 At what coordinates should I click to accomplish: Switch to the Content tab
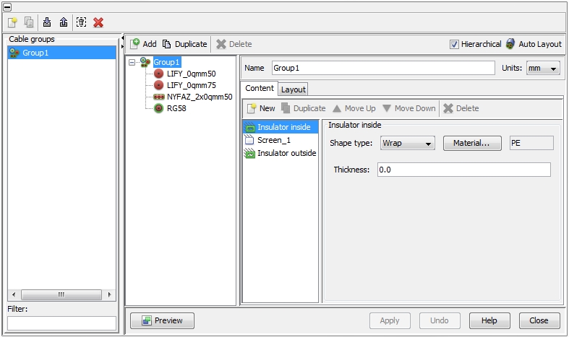[259, 89]
